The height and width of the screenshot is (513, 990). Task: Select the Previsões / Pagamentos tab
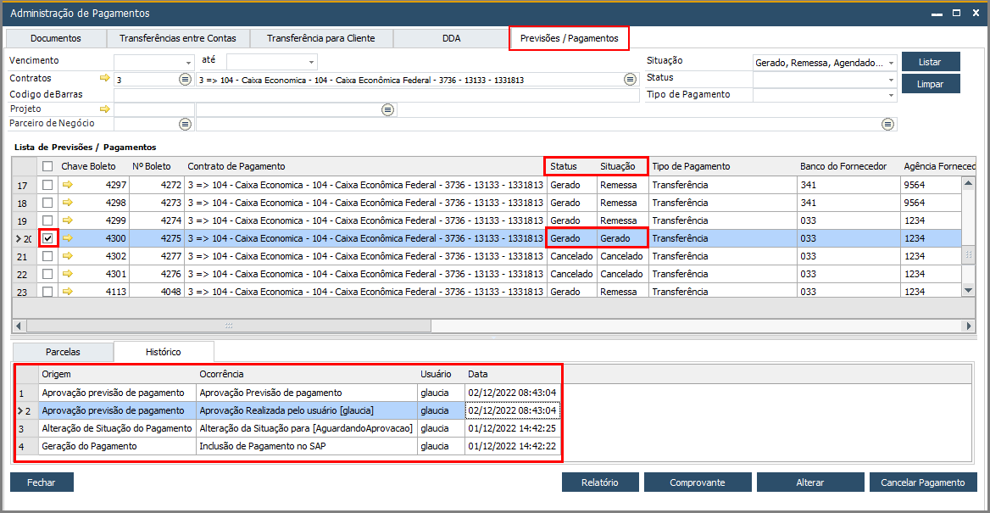(x=569, y=38)
